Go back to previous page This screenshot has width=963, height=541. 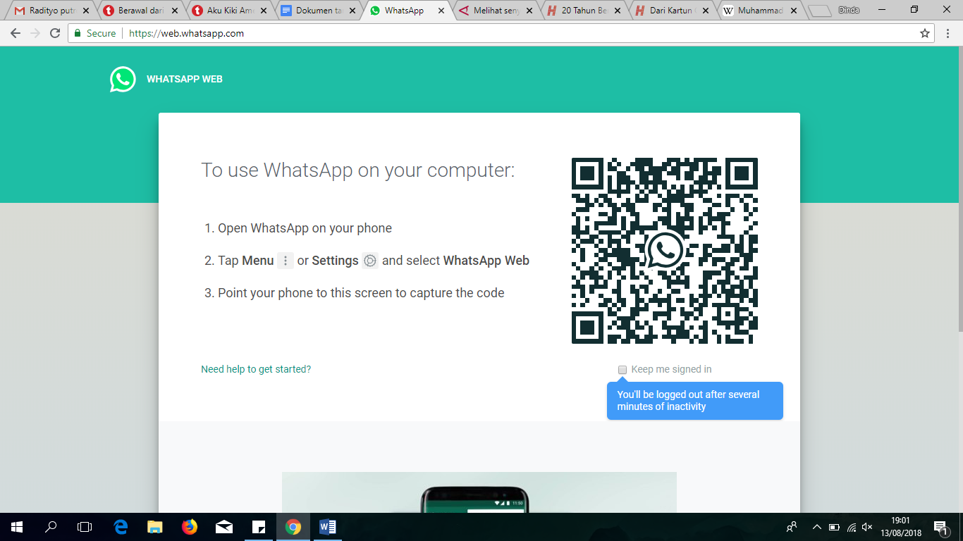click(x=16, y=33)
